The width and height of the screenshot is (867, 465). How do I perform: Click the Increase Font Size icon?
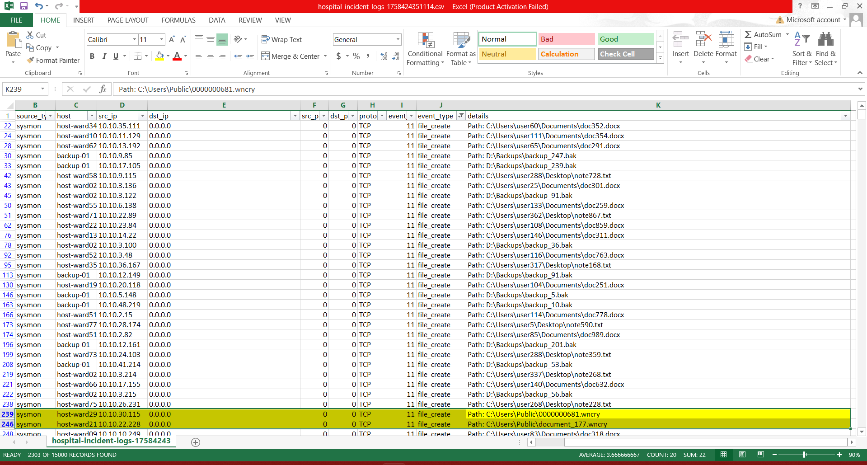point(172,40)
